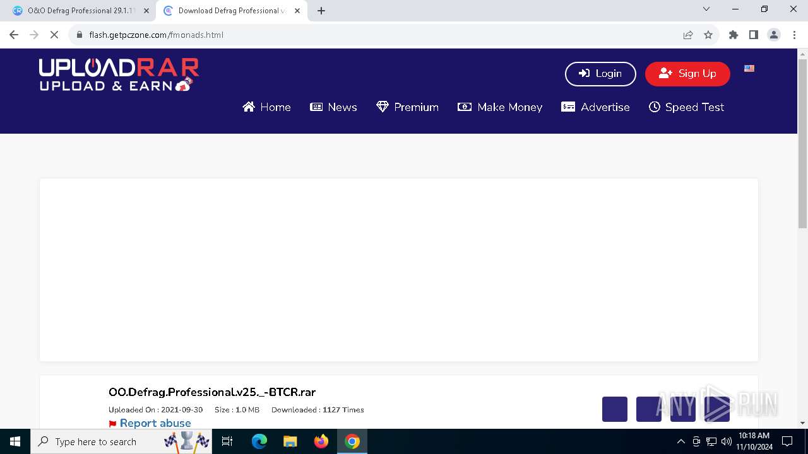Click the red Sign Up button
This screenshot has height=454, width=808.
(x=687, y=74)
